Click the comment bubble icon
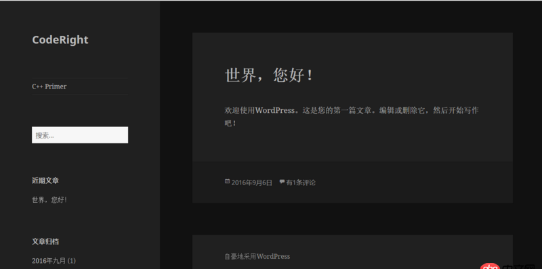542x269 pixels. (282, 181)
